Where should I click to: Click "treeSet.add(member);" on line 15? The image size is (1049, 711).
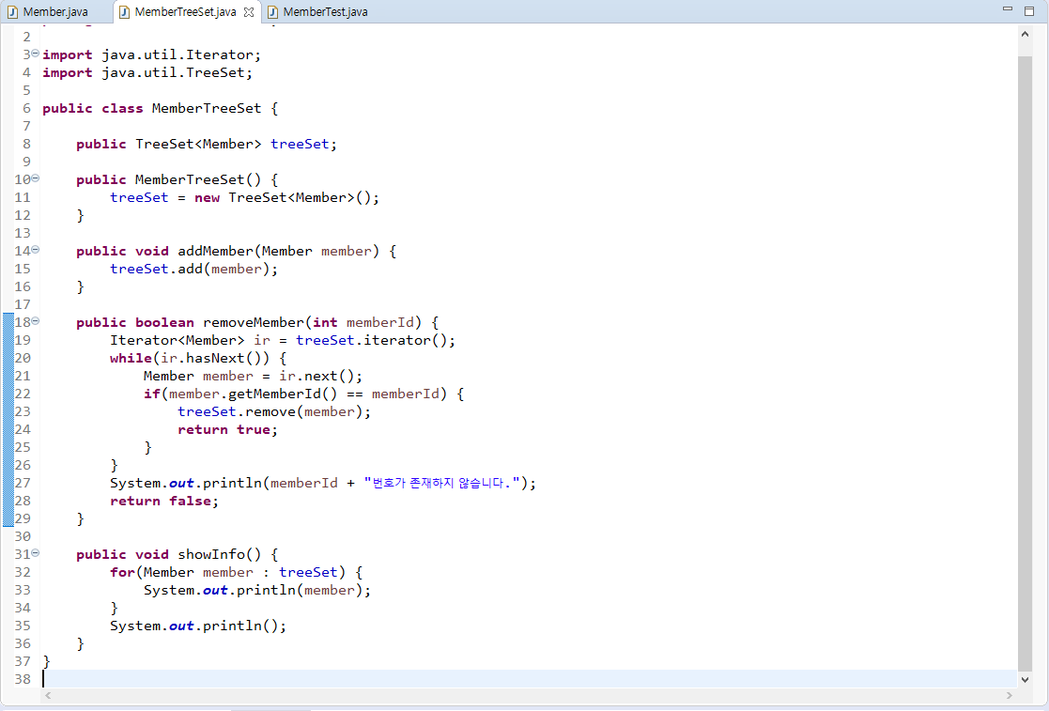(x=194, y=269)
